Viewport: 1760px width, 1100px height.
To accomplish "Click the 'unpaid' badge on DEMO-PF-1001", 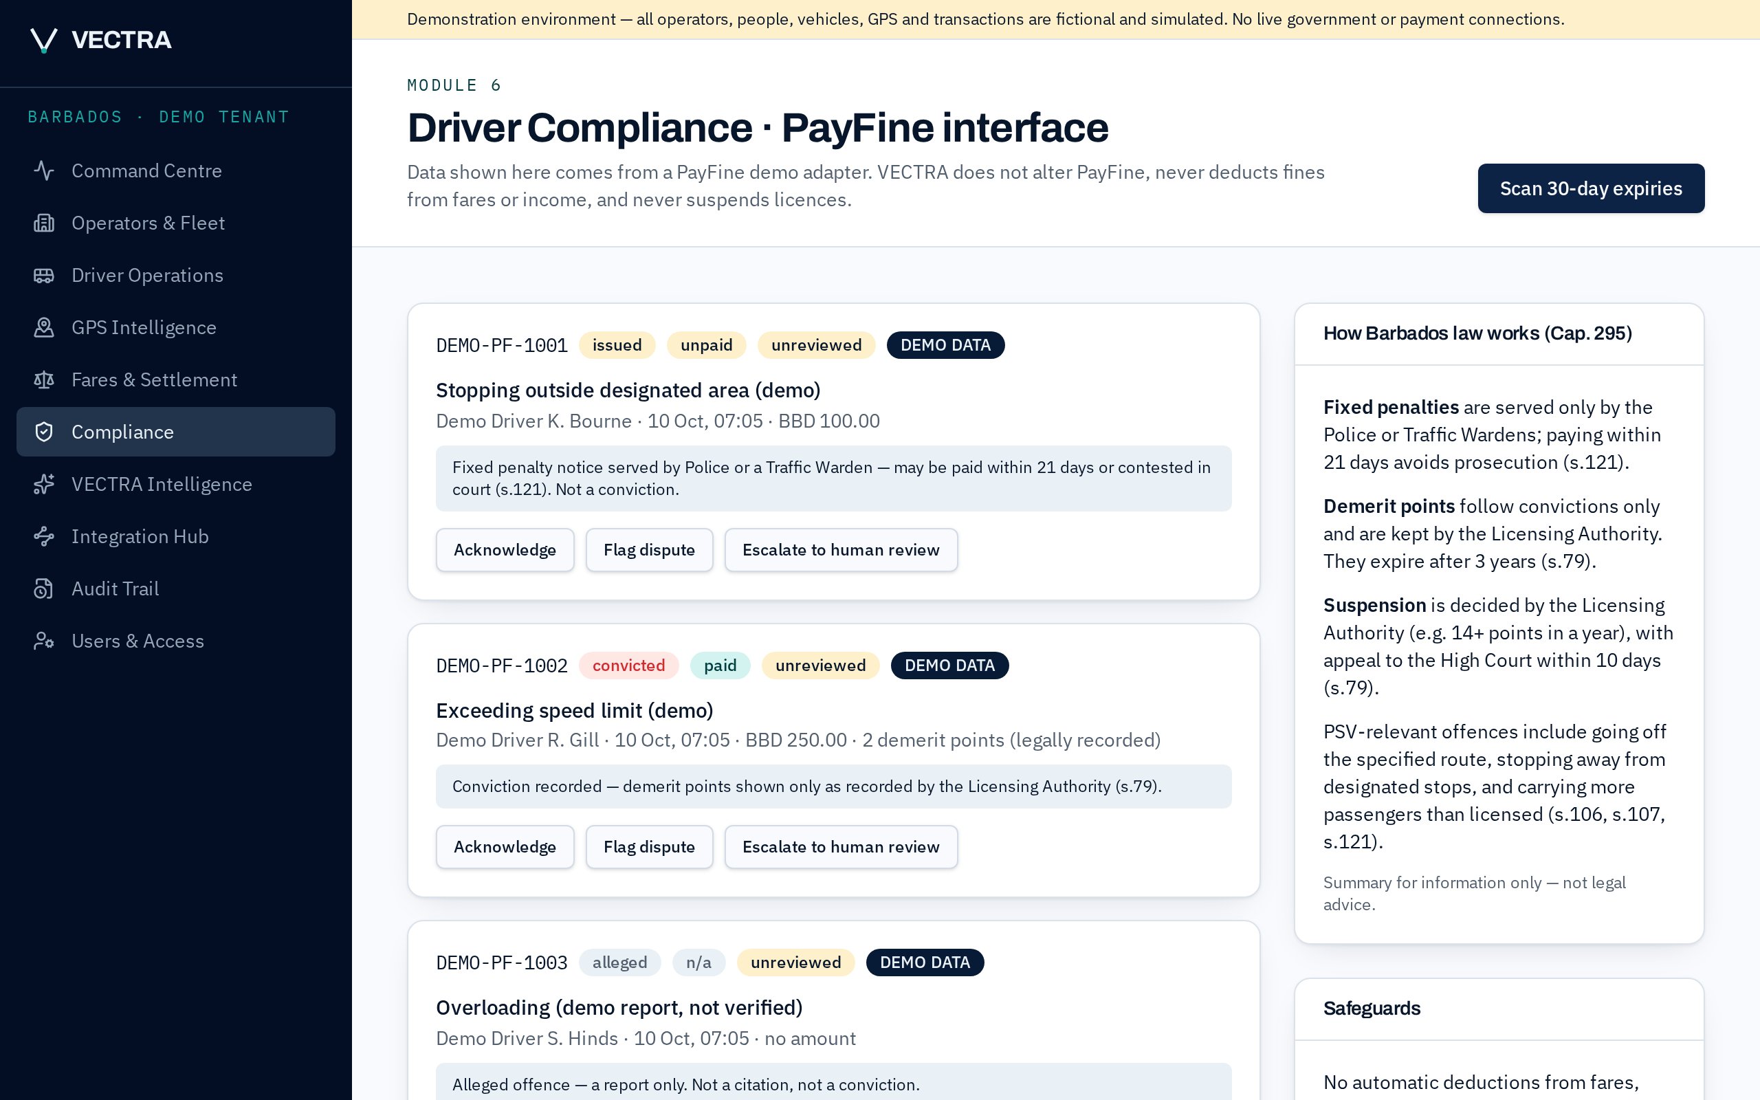I will (706, 345).
